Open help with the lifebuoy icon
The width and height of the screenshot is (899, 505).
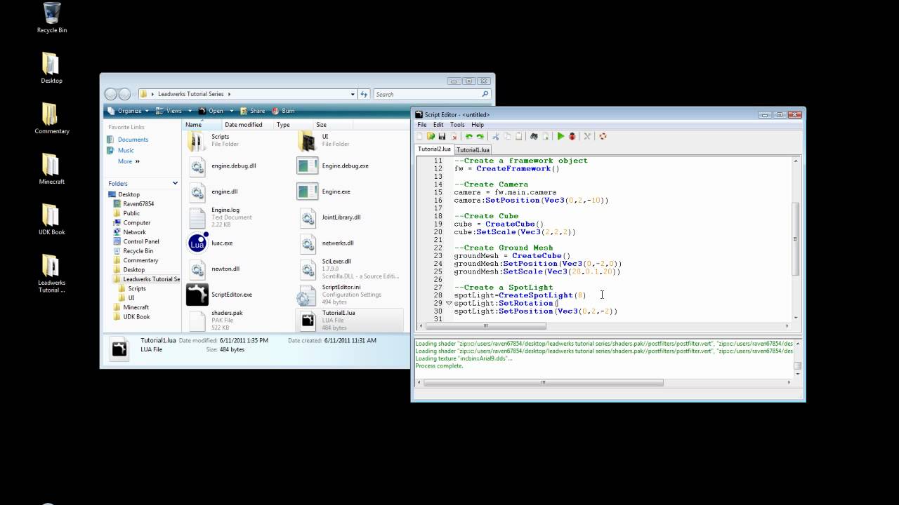[x=603, y=136]
